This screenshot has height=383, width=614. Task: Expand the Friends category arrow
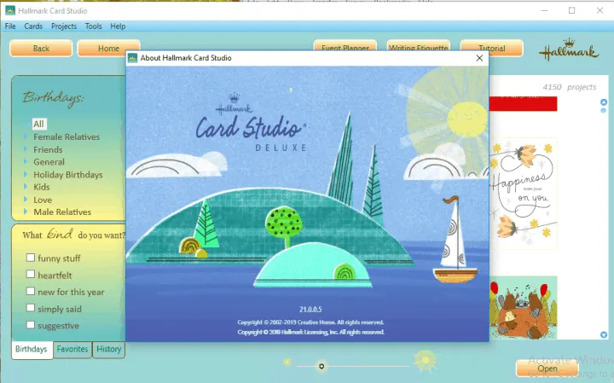[26, 149]
